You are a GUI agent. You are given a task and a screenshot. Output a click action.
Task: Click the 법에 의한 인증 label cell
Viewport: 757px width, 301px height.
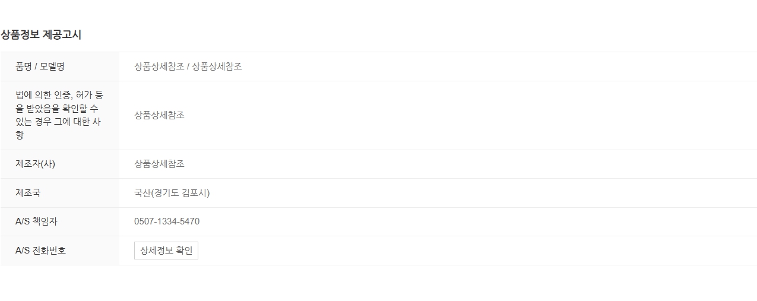coord(60,115)
